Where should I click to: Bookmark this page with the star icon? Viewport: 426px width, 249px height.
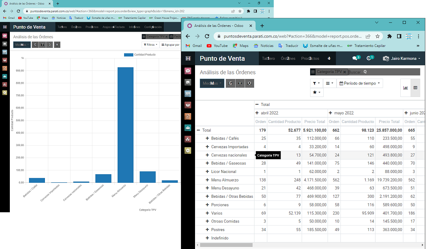pos(378,36)
